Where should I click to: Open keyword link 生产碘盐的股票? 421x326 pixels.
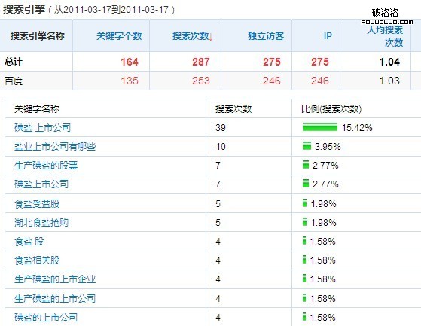tap(46, 166)
